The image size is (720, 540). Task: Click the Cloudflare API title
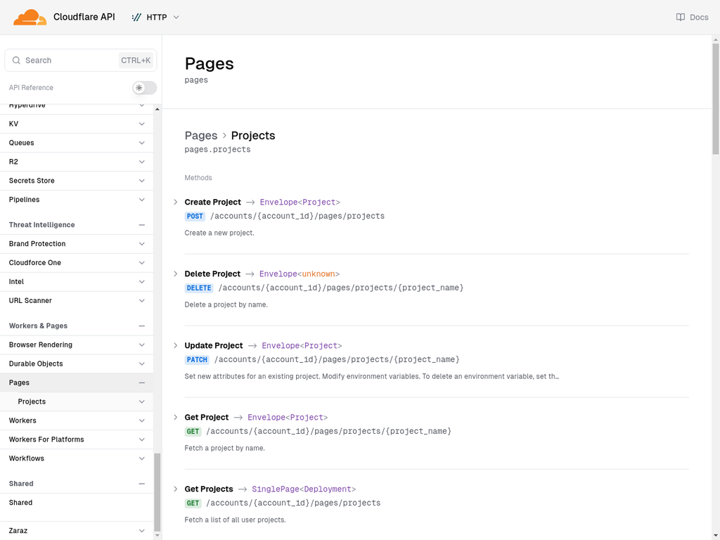coord(84,17)
